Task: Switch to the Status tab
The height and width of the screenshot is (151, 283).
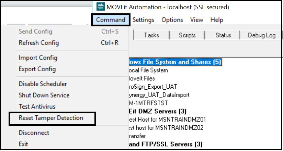Action: (223, 35)
